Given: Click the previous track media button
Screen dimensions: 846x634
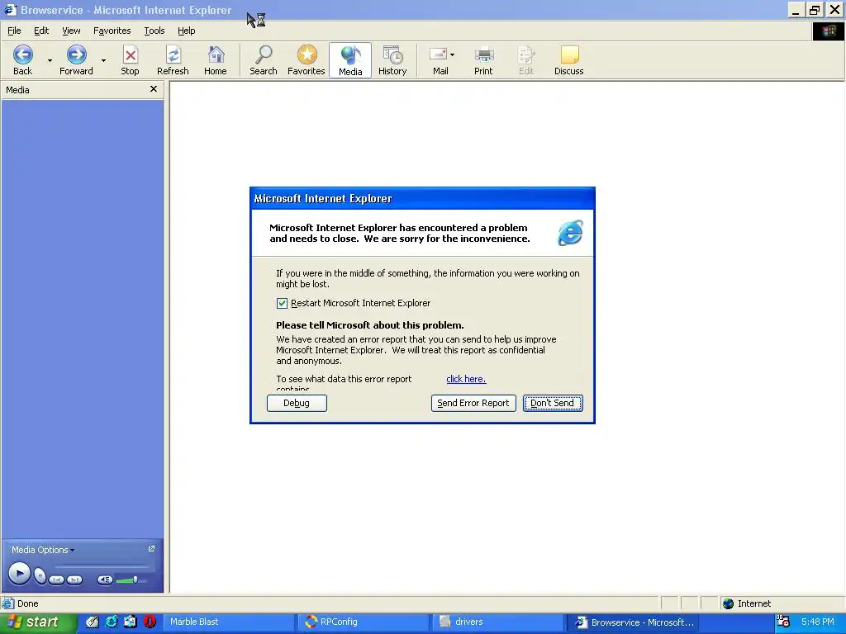Looking at the screenshot, I should 57,580.
